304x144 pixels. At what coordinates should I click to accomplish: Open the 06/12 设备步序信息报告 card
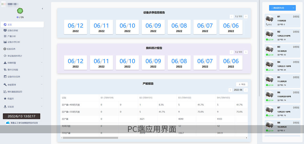coord(75,27)
